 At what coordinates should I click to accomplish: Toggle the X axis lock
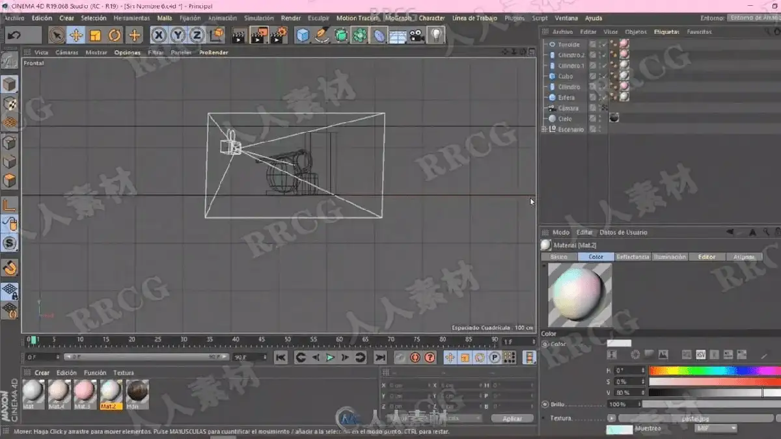click(159, 35)
